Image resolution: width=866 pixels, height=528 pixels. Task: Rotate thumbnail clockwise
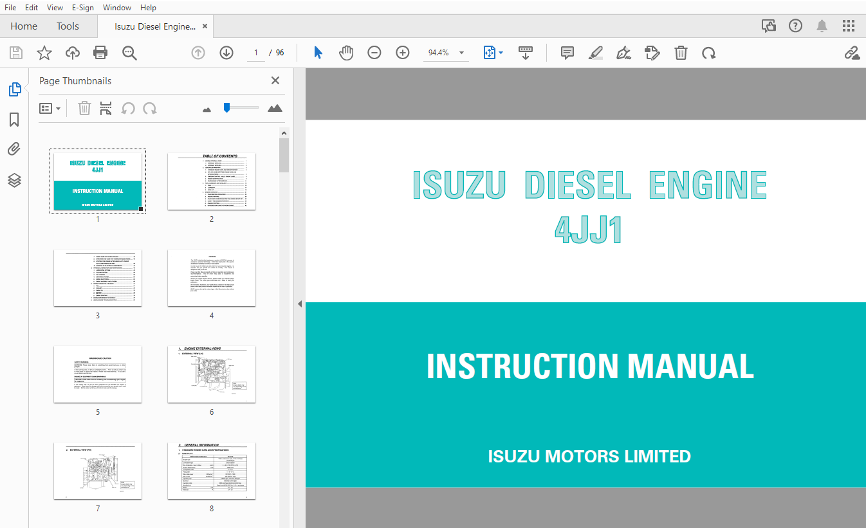tap(150, 108)
